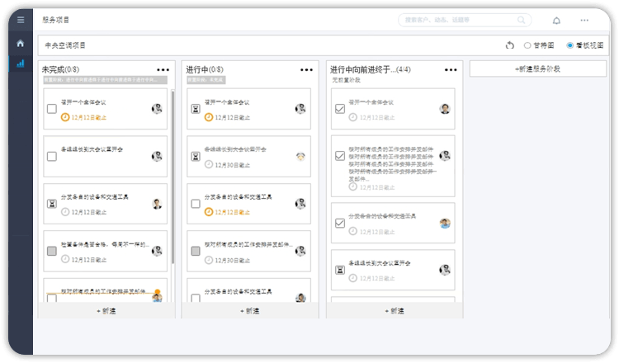Click 12月12日截止 on 未完成 分发各自的设备 card
Image resolution: width=619 pixels, height=363 pixels.
point(89,212)
